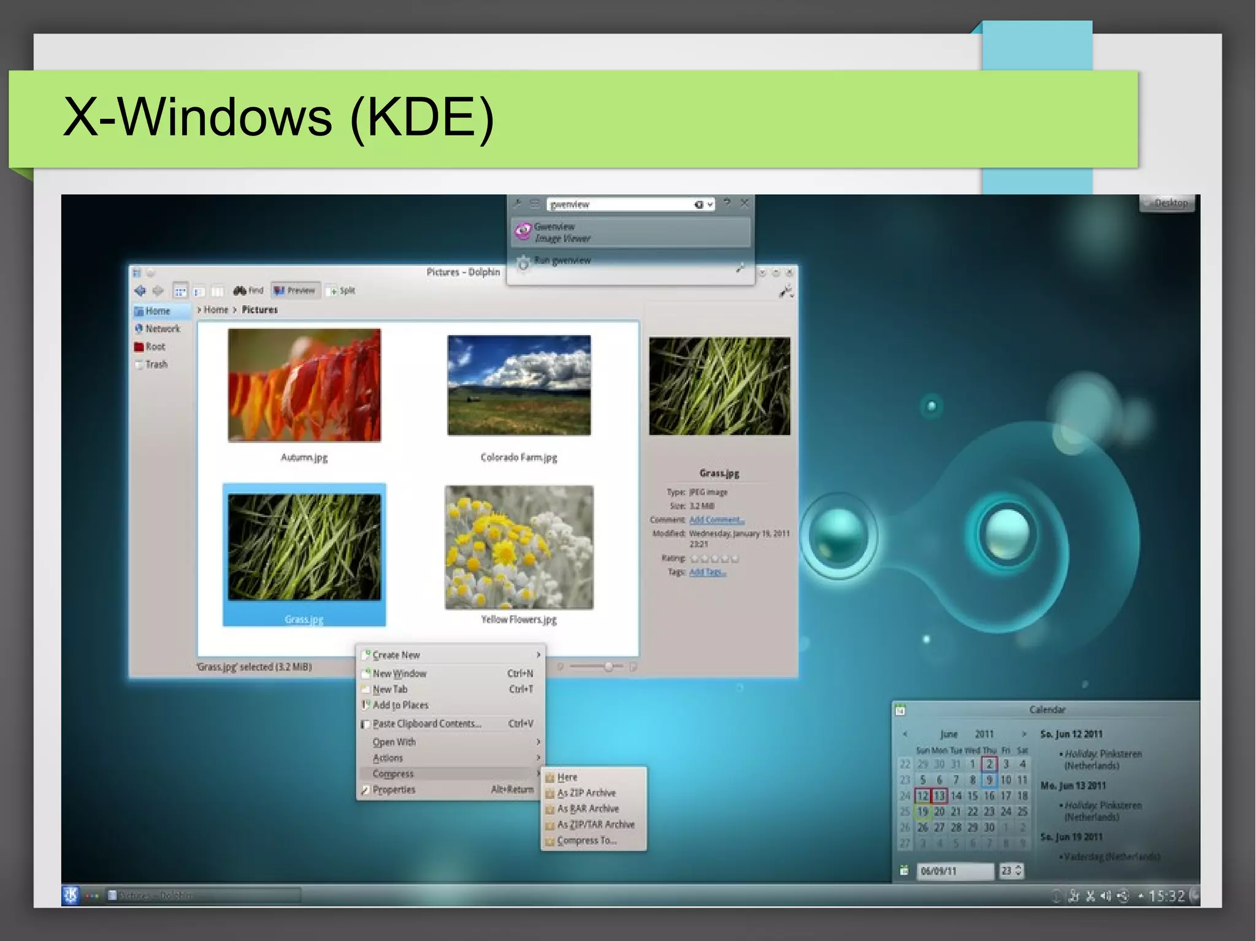Go to next month in Calendar
The height and width of the screenshot is (941, 1256).
point(1023,734)
